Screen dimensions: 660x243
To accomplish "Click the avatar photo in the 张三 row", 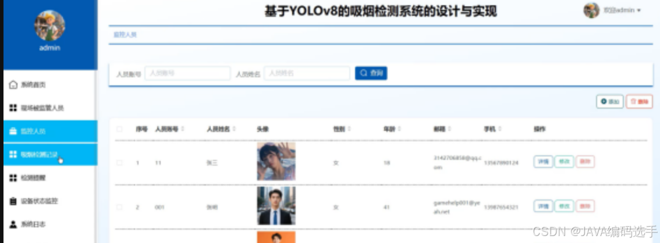I will [276, 162].
